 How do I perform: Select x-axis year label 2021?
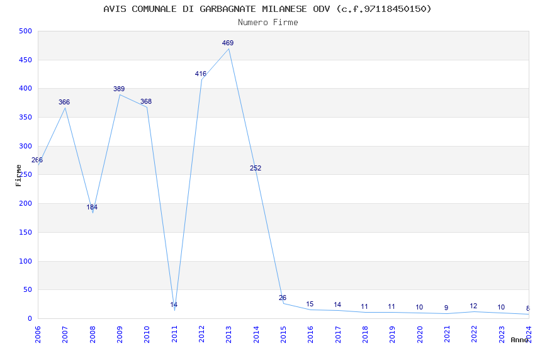tap(447, 335)
